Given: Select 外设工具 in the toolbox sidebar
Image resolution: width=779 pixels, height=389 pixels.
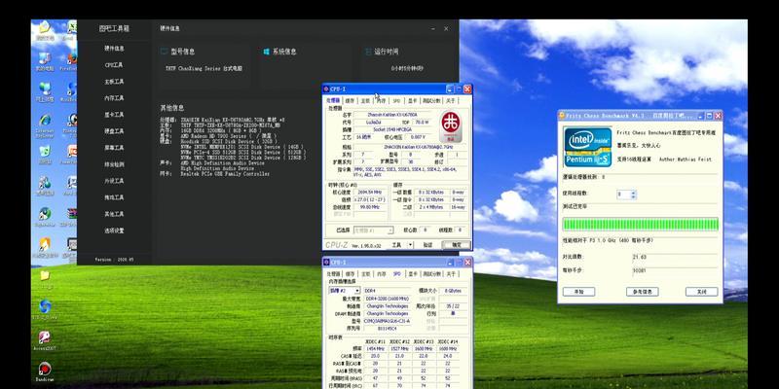Looking at the screenshot, I should click(114, 181).
